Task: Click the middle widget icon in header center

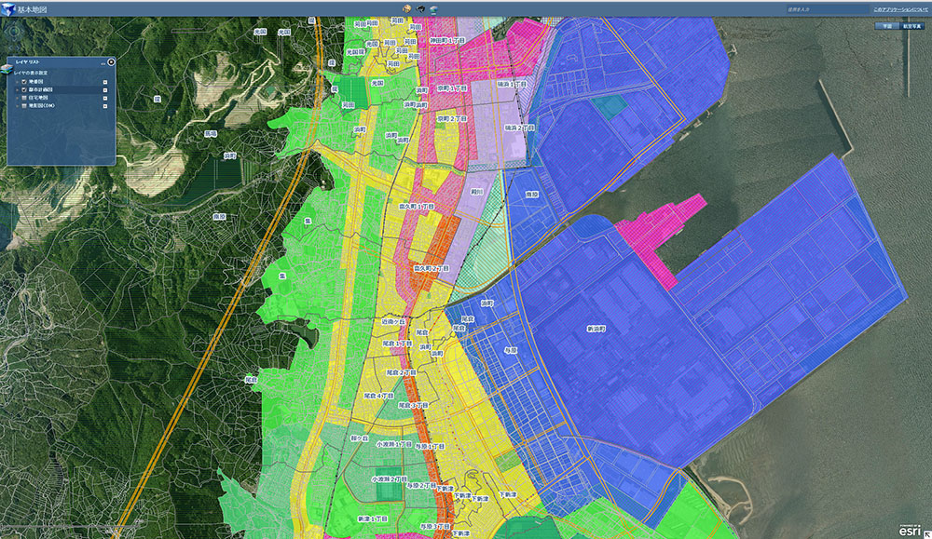Action: point(421,8)
